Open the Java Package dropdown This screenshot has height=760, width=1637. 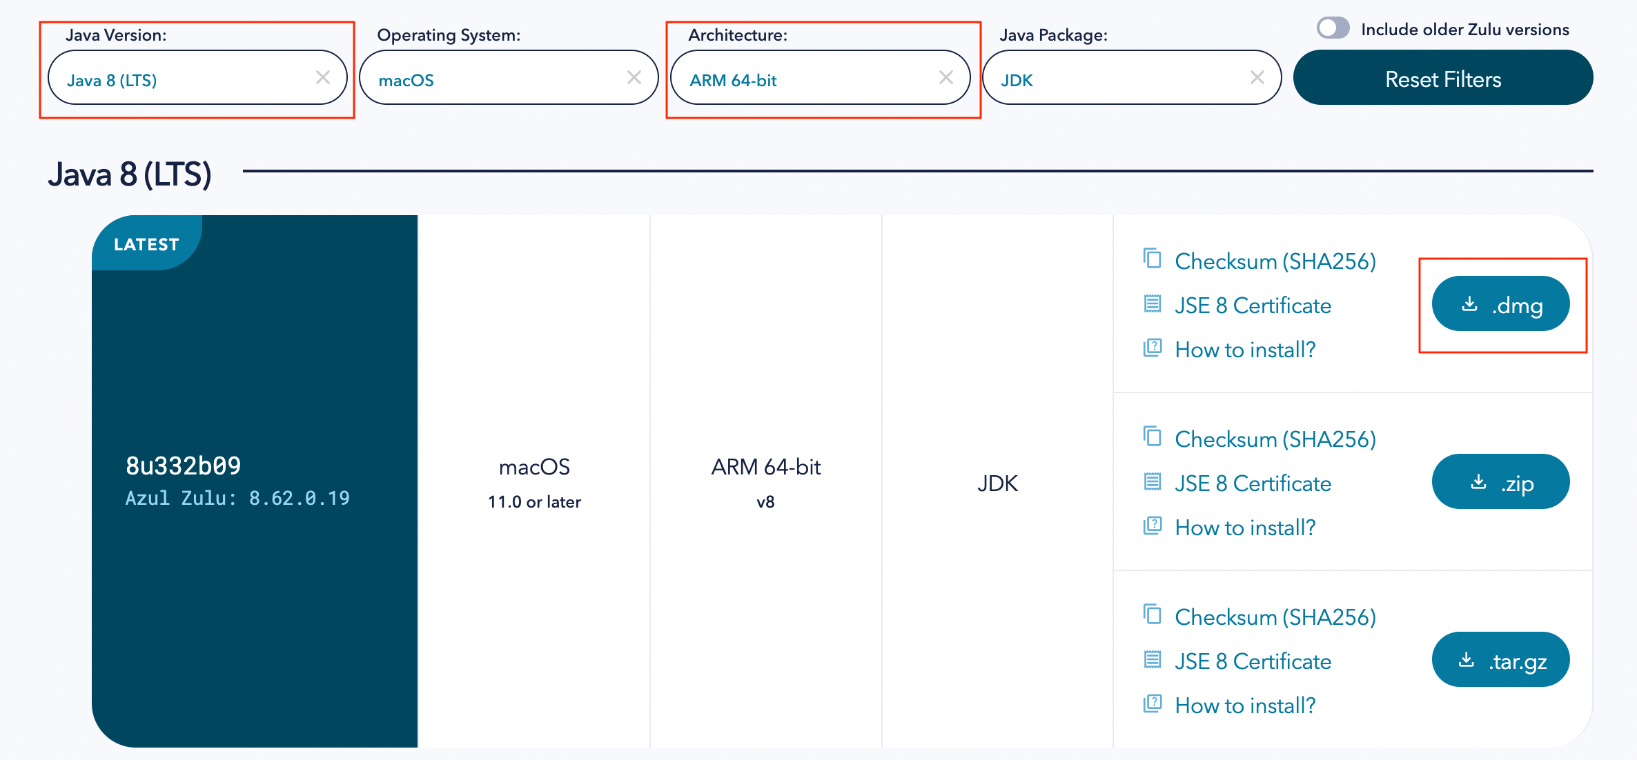pyautogui.click(x=1132, y=77)
